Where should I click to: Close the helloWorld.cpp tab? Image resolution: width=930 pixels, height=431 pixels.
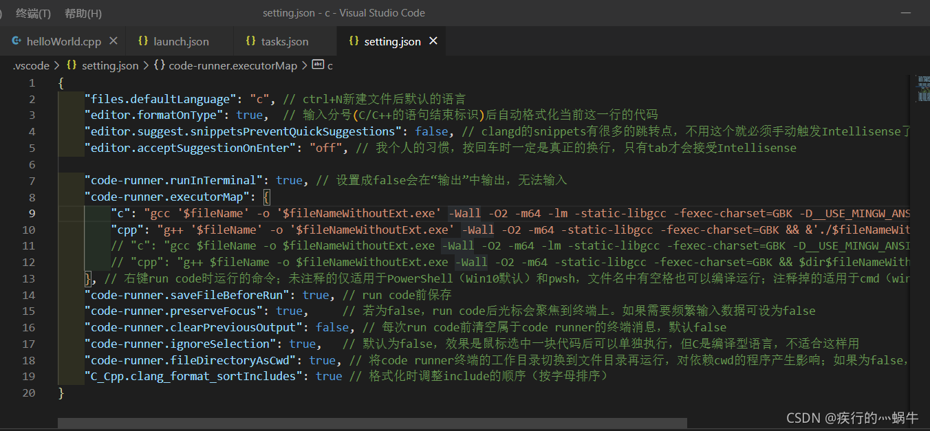pyautogui.click(x=113, y=41)
